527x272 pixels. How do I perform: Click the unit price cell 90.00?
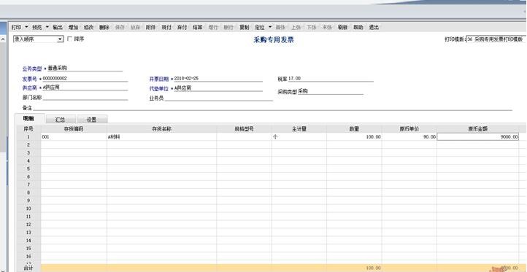click(x=409, y=136)
